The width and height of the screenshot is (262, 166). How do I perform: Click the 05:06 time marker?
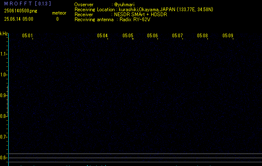coord(152,36)
